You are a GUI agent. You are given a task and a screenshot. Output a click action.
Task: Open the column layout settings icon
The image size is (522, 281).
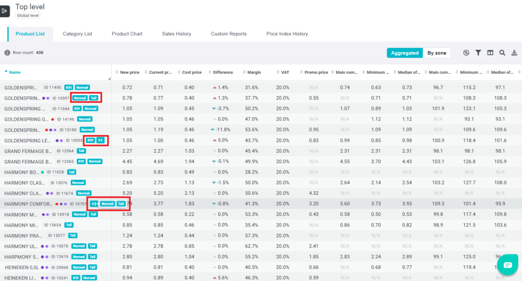[490, 53]
